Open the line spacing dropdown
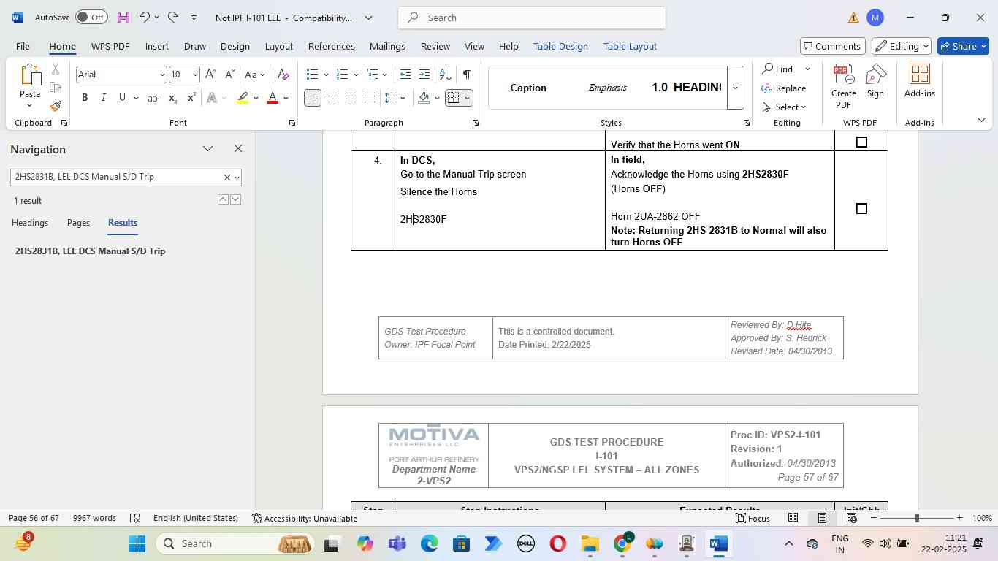Image resolution: width=998 pixels, height=561 pixels. [403, 98]
